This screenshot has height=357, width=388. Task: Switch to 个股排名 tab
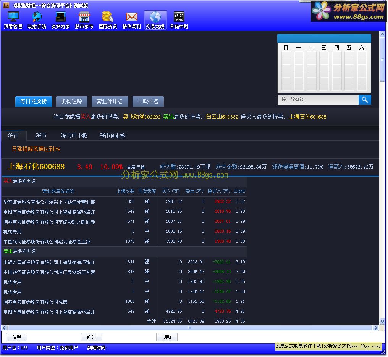[148, 101]
